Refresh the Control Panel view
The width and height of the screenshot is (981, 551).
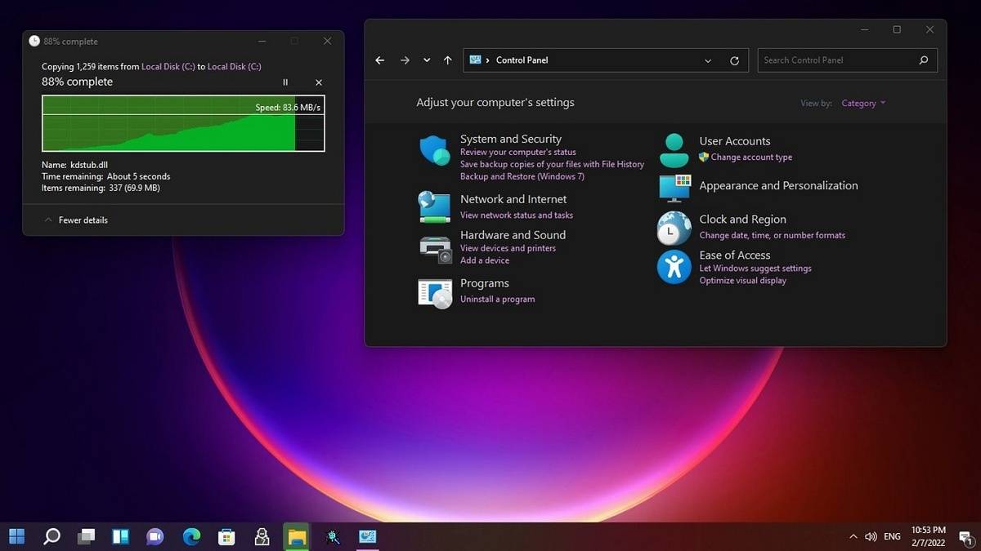[x=734, y=60]
